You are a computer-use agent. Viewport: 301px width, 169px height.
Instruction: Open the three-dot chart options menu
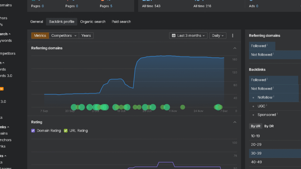coord(233,36)
